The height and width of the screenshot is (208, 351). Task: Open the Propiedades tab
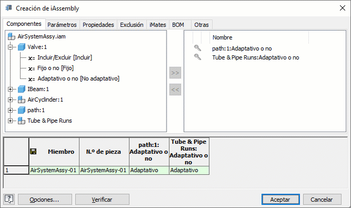coord(98,25)
